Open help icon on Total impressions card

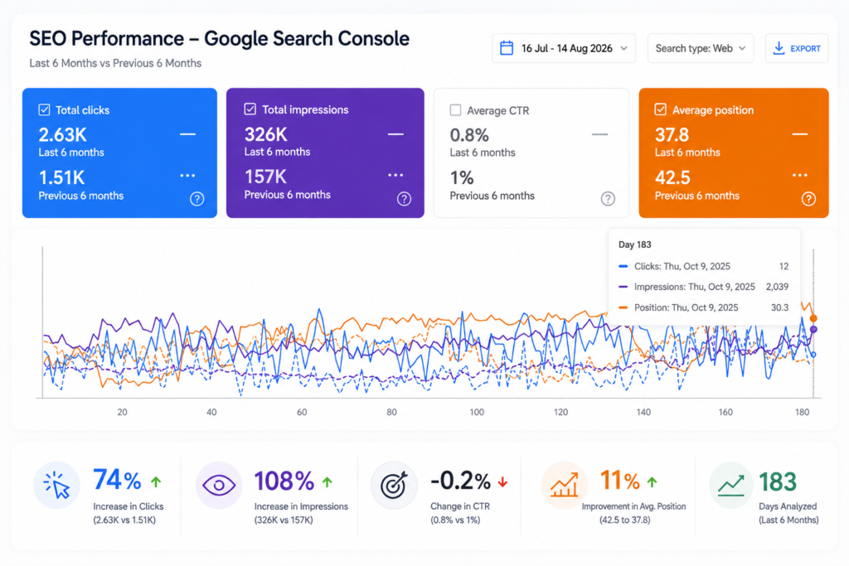point(404,199)
